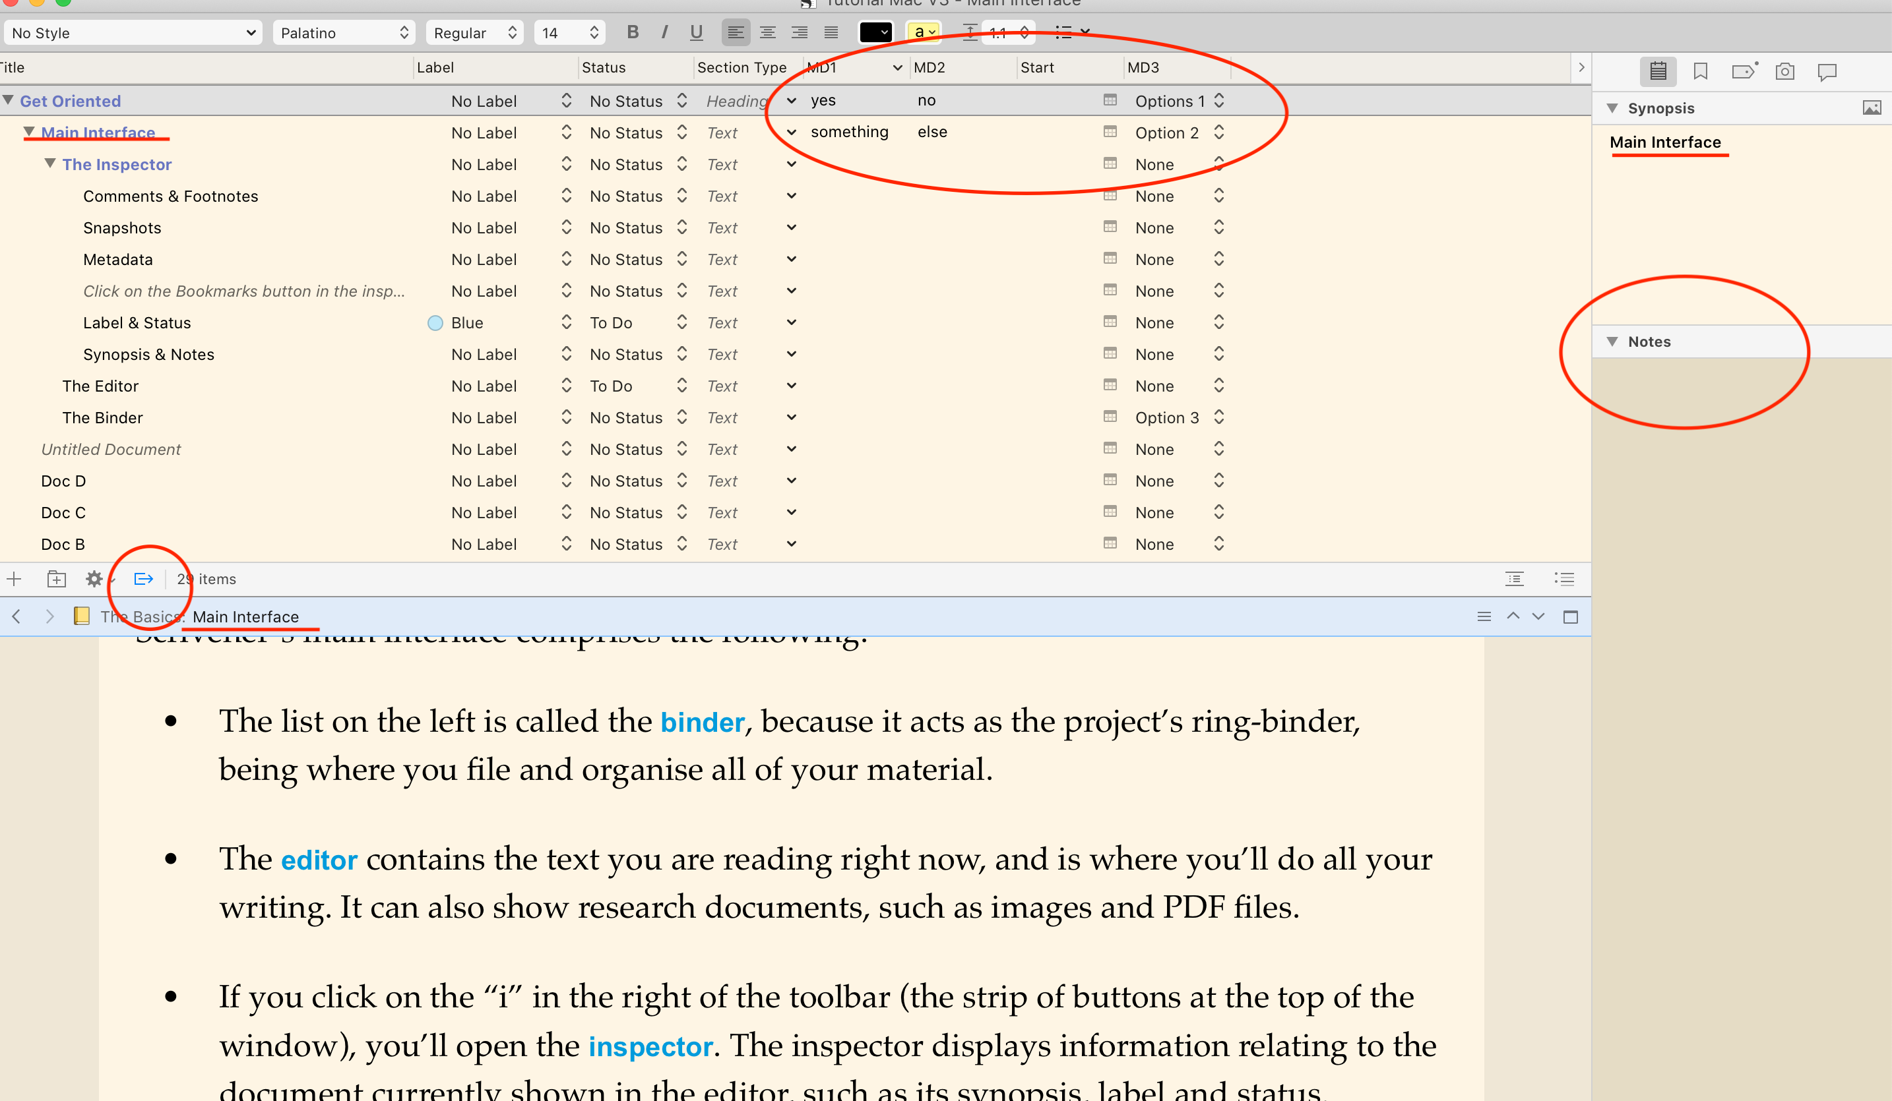
Task: Click the Start column header
Action: pyautogui.click(x=1070, y=67)
